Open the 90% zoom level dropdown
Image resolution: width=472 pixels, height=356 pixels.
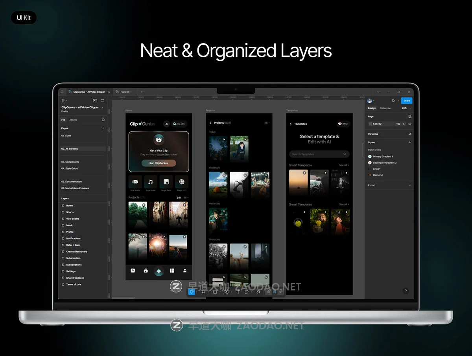click(406, 108)
